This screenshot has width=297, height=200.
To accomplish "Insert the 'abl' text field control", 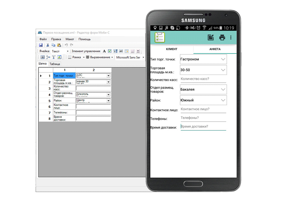I will pyautogui.click(x=121, y=51).
